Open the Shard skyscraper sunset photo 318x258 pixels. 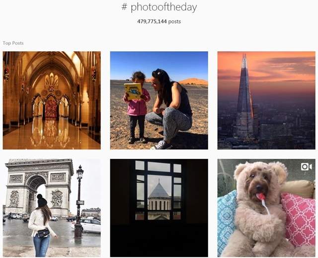coord(266,101)
